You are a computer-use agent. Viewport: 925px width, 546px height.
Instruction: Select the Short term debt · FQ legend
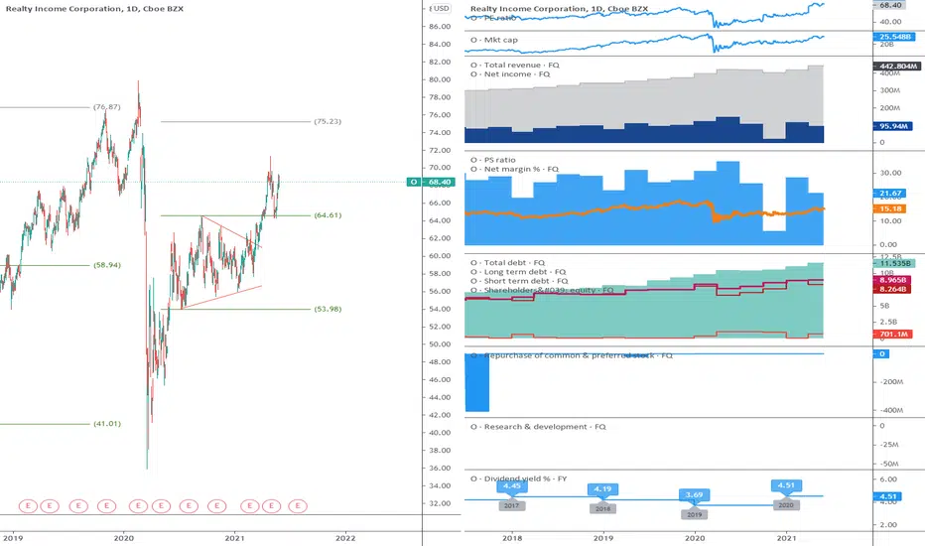tap(519, 281)
